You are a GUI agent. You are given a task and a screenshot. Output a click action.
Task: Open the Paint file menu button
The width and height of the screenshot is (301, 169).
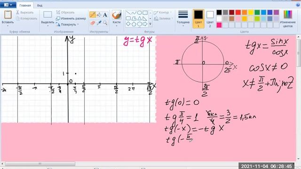8,5
